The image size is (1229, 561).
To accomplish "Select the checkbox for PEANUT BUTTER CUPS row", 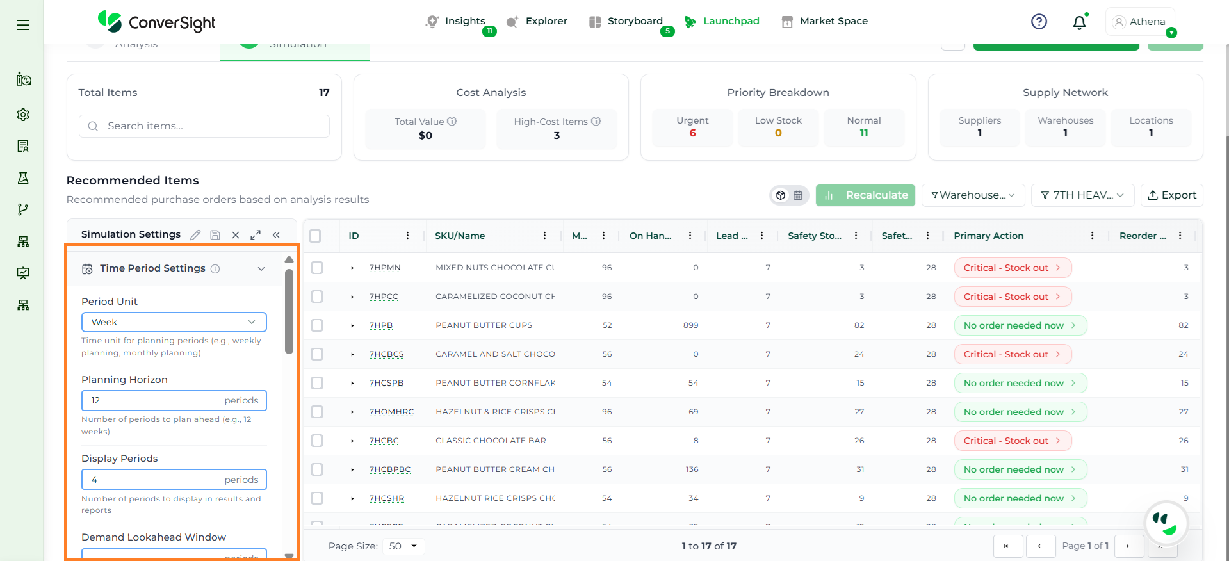I will coord(317,325).
